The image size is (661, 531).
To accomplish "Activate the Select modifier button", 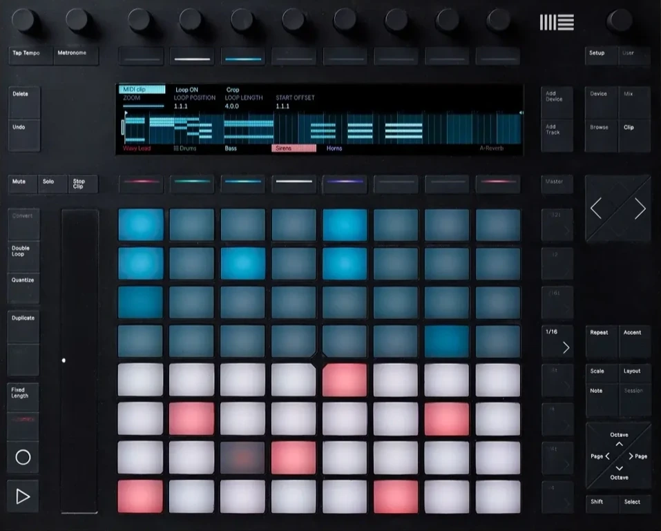I will 635,504.
